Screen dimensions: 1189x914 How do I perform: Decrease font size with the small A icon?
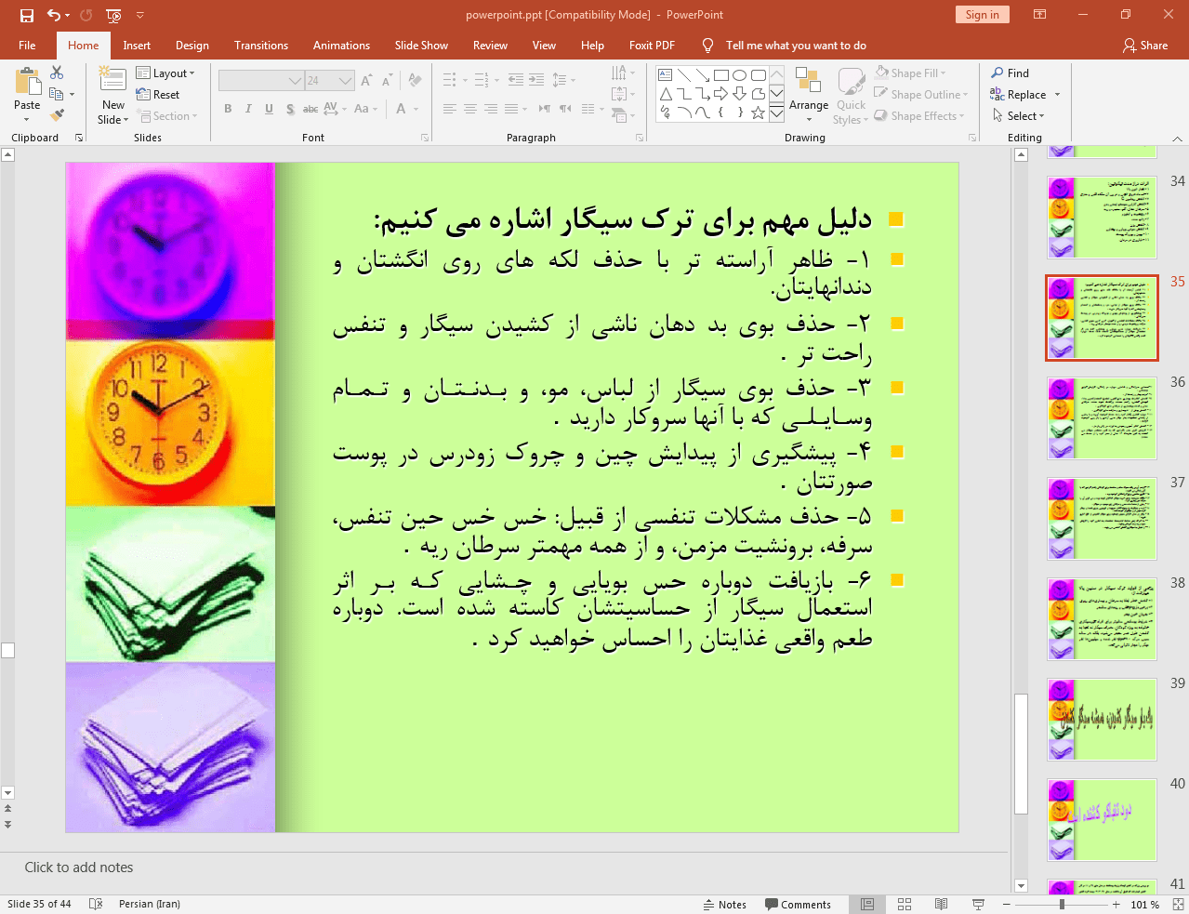pyautogui.click(x=388, y=80)
